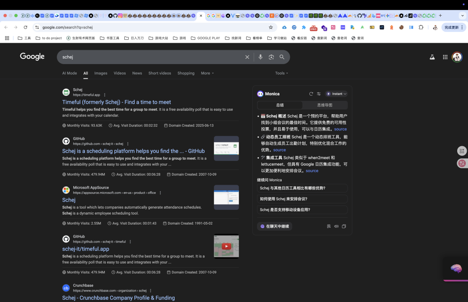Open the 学习做站 bookmarks folder
The width and height of the screenshot is (468, 302).
point(277,38)
